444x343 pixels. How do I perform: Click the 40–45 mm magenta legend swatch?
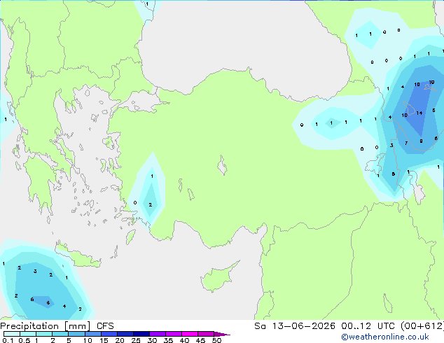[190, 334]
